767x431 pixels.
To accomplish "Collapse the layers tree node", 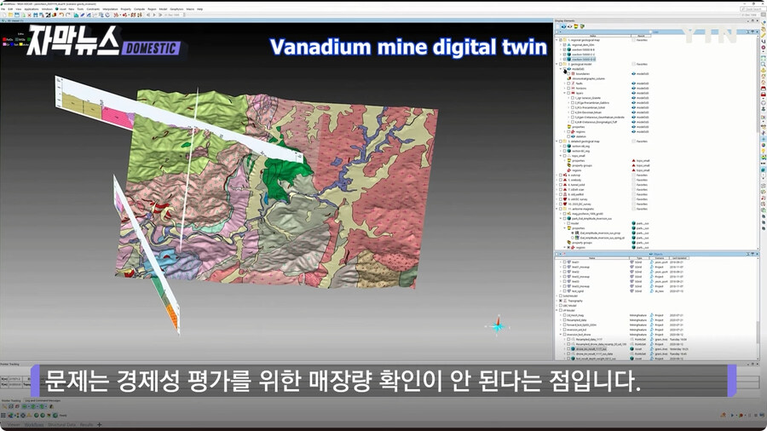I will coord(565,92).
